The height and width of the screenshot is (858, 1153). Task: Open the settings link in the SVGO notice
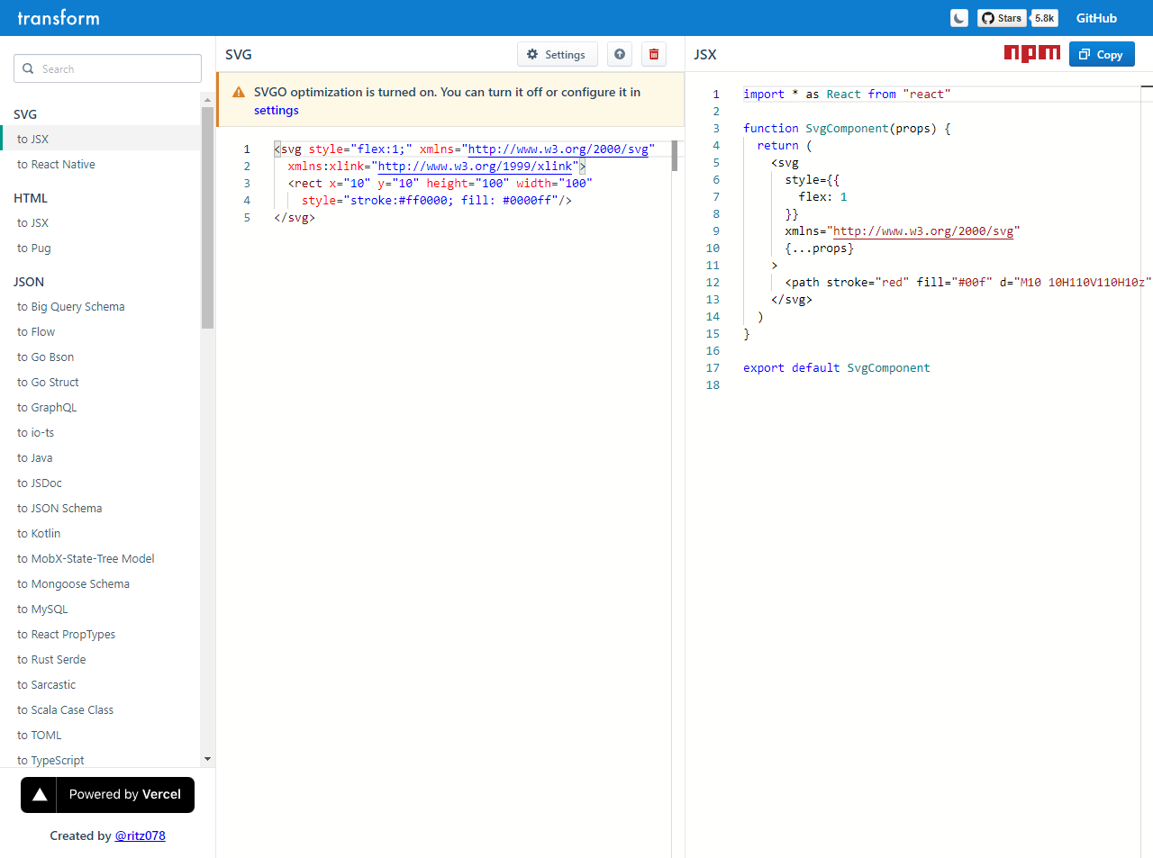[x=276, y=111]
